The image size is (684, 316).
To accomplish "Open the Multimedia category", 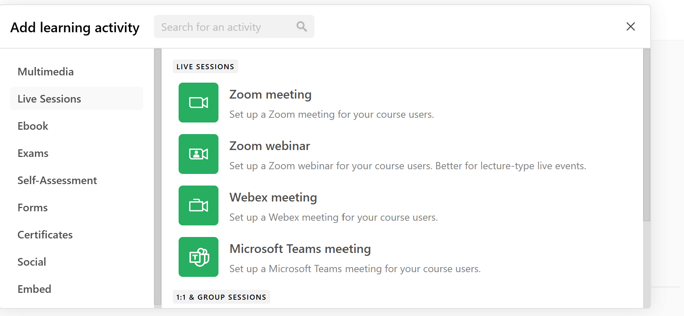I will pyautogui.click(x=46, y=71).
